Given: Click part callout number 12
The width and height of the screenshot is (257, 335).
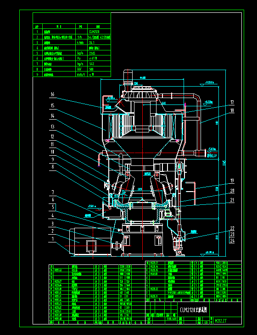Looking at the screenshot, I should pyautogui.click(x=52, y=136).
